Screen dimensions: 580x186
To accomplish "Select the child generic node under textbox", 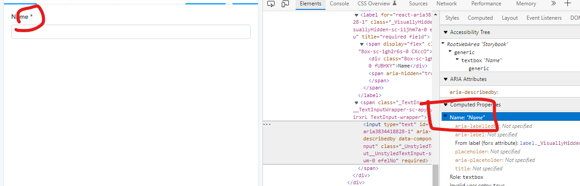I will [x=479, y=68].
